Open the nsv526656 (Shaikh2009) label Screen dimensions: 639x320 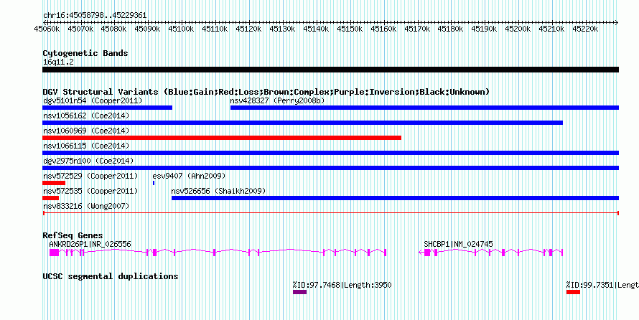click(x=218, y=191)
